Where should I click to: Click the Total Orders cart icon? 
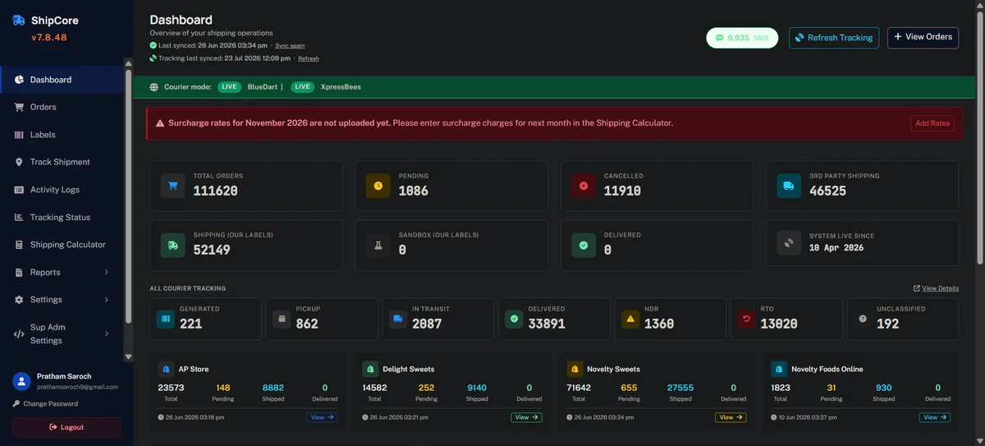172,186
